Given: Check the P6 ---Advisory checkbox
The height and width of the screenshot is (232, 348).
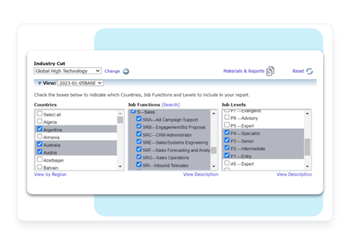Looking at the screenshot, I should pyautogui.click(x=227, y=117).
